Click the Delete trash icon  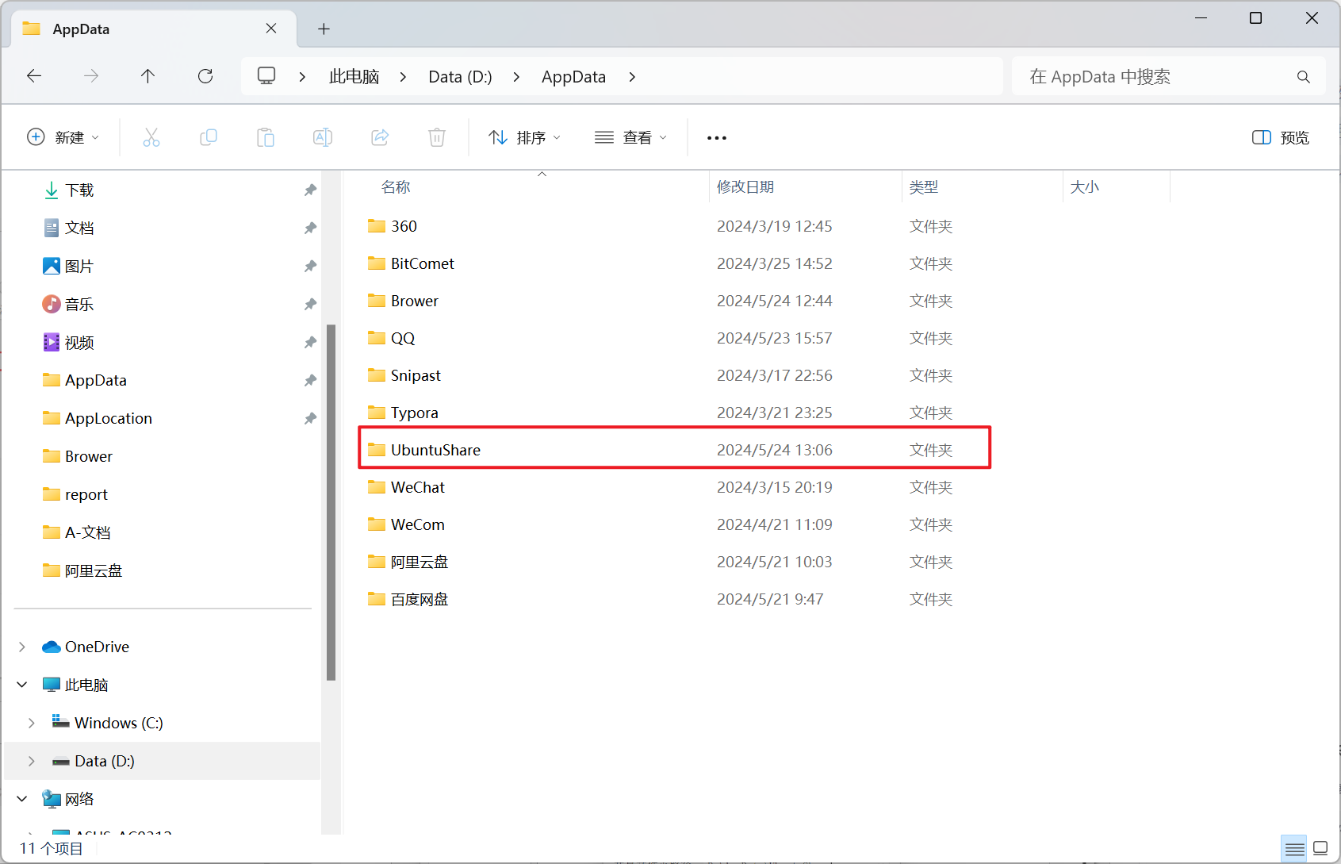(x=437, y=137)
